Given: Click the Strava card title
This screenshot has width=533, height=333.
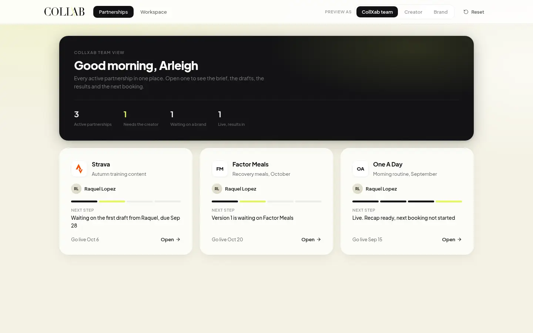Looking at the screenshot, I should pyautogui.click(x=101, y=164).
